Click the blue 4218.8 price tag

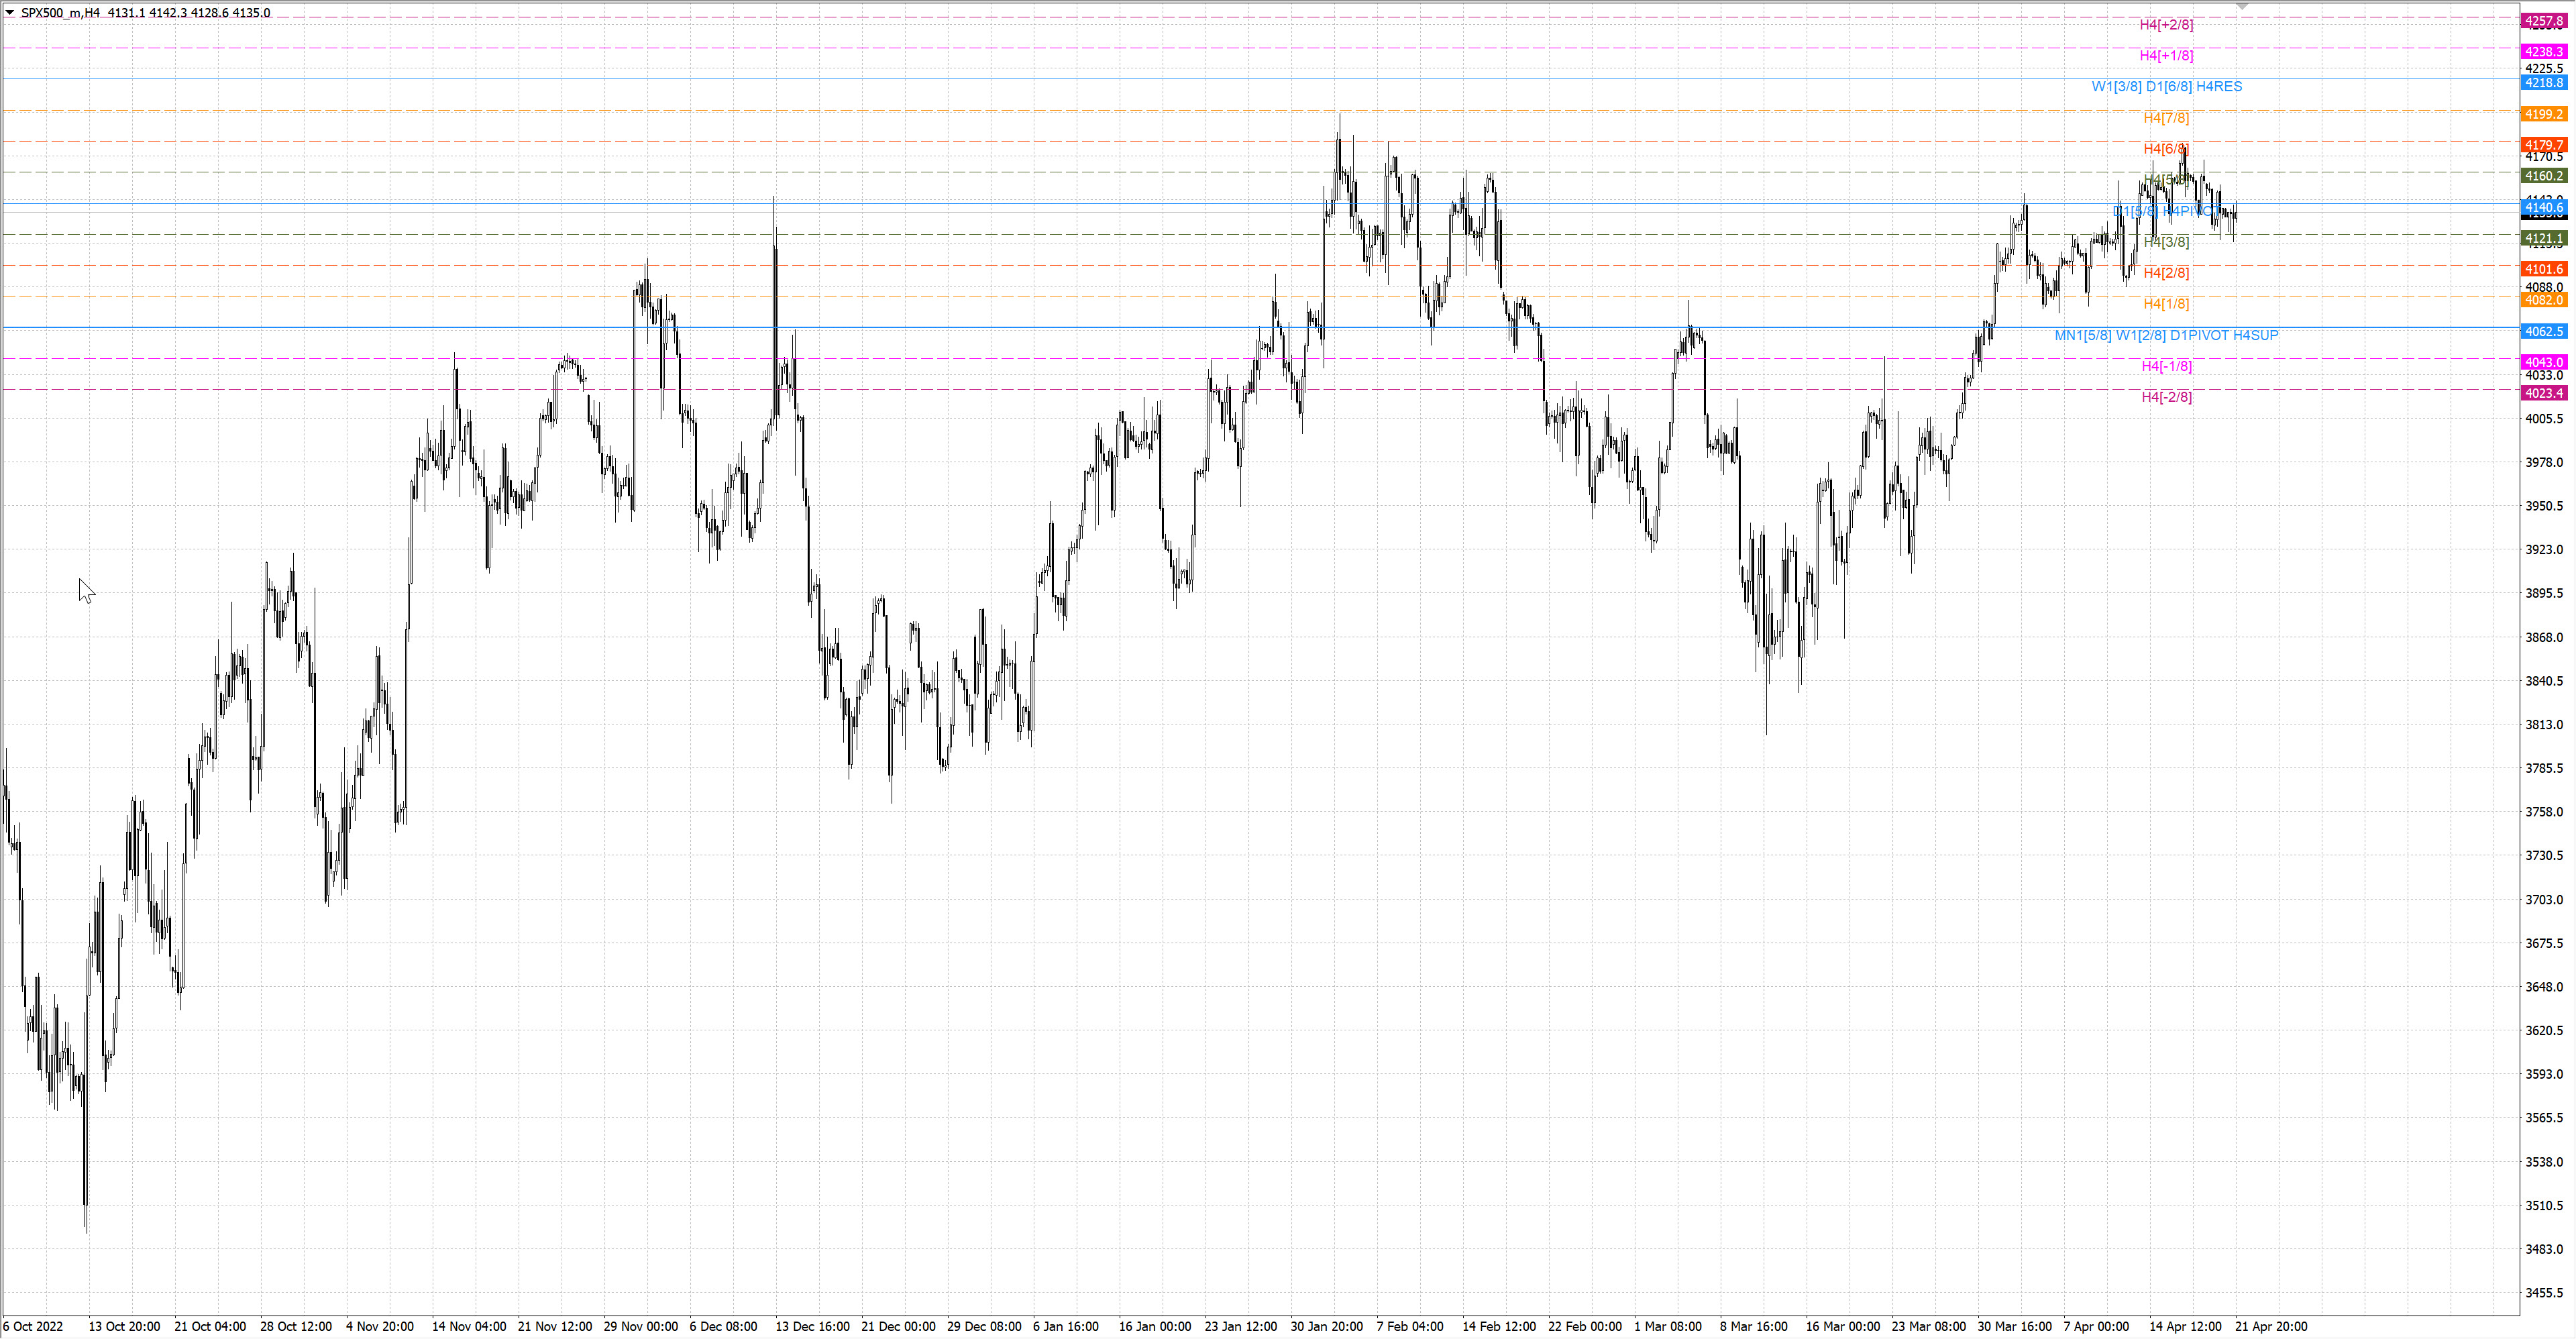[2544, 83]
